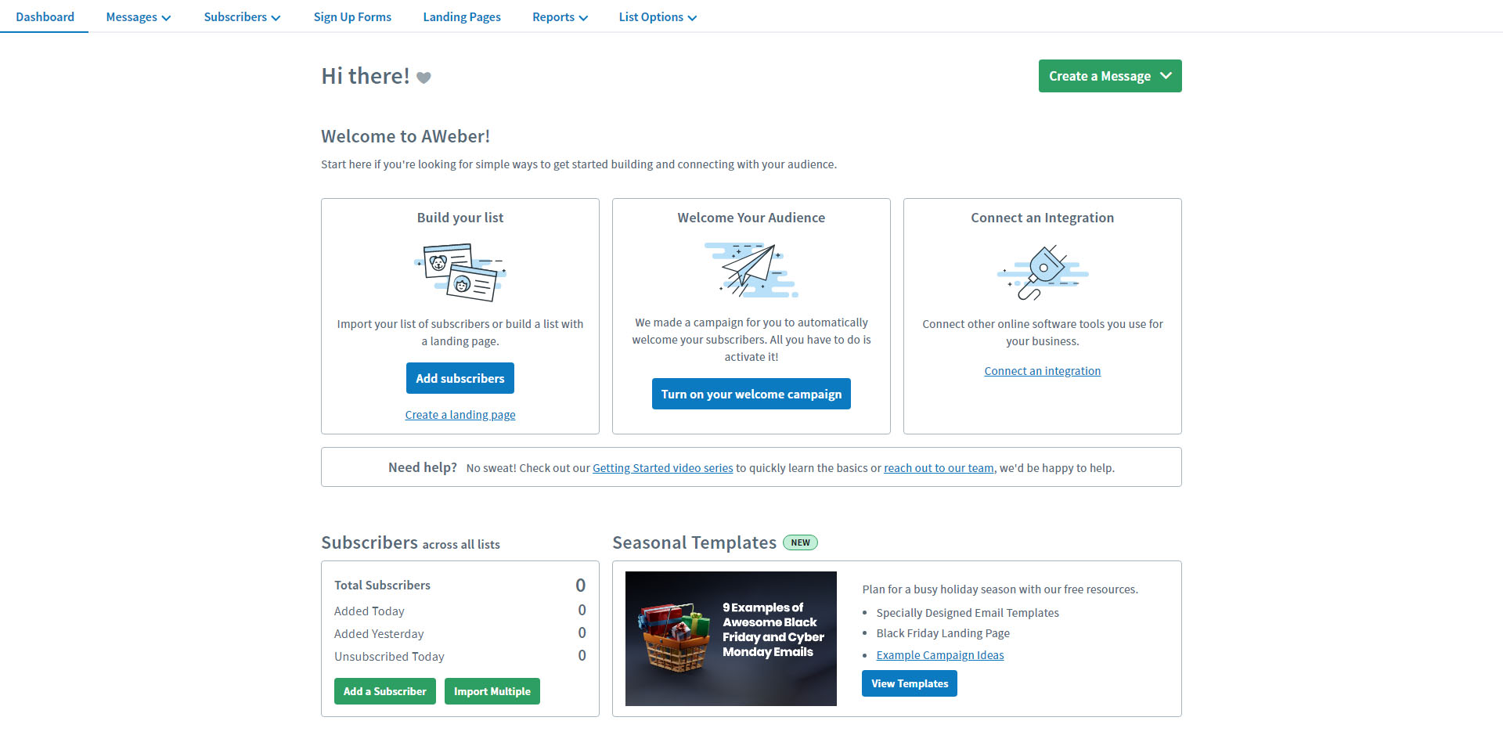Click the Added Yesterday row label
This screenshot has height=746, width=1503.
379,634
